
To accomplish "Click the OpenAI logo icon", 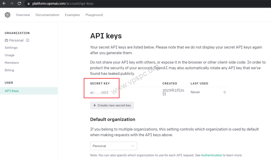I will (8, 15).
